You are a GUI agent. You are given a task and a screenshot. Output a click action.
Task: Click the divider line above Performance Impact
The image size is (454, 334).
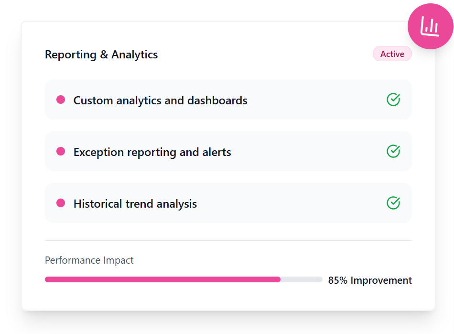228,240
